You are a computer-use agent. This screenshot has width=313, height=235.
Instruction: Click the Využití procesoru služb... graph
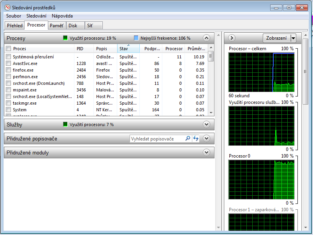(261, 126)
